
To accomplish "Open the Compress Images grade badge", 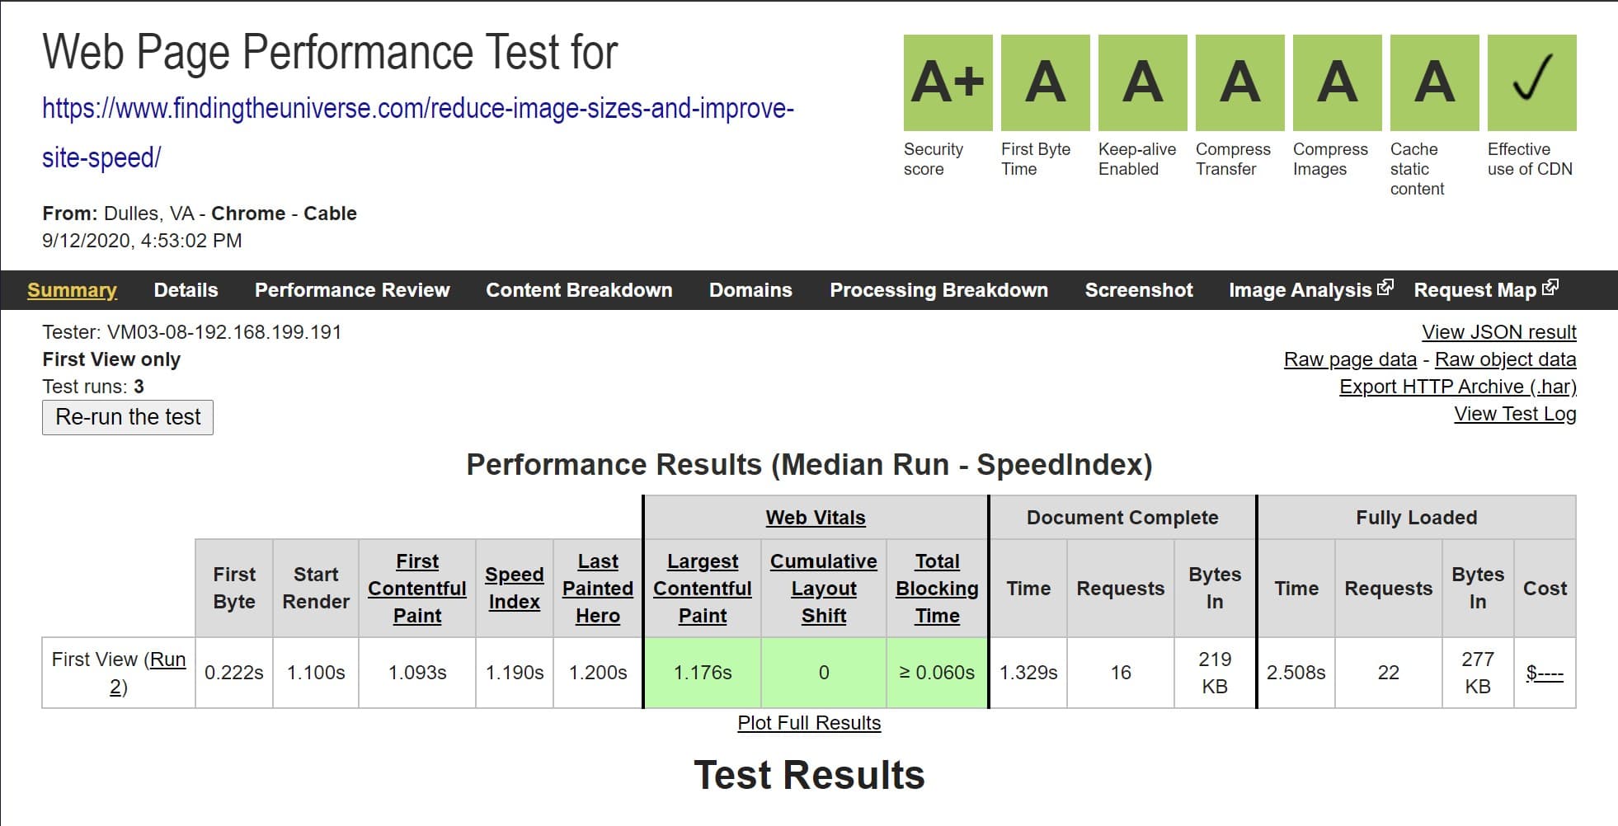I will (1334, 81).
